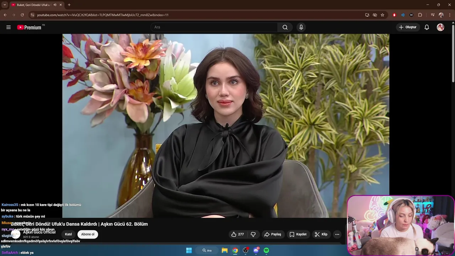The width and height of the screenshot is (455, 256).
Task: Open OBS Studio from the taskbar
Action: 245,250
